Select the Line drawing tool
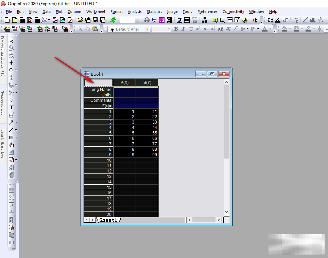 pyautogui.click(x=11, y=130)
